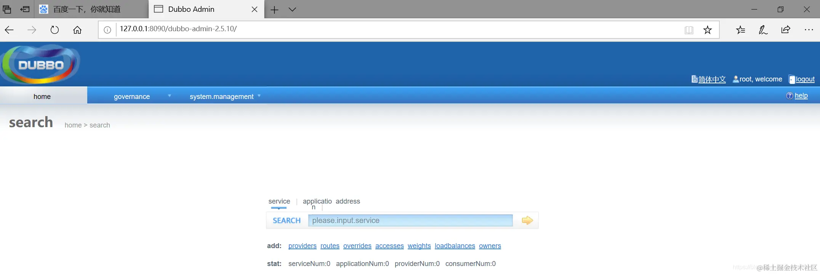
Task: Click serviceNum:0 stat text
Action: coord(309,264)
